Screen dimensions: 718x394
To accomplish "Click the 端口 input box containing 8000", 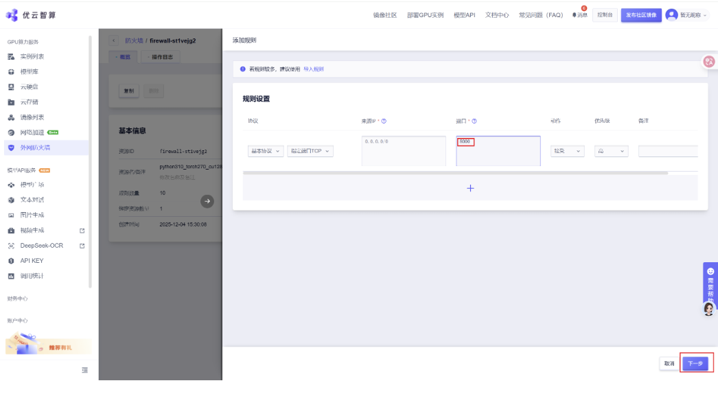I will pos(498,151).
